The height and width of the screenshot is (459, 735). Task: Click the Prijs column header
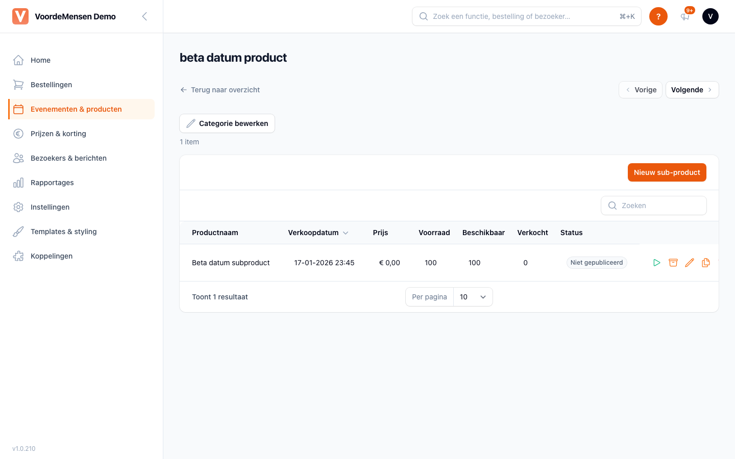tap(380, 233)
